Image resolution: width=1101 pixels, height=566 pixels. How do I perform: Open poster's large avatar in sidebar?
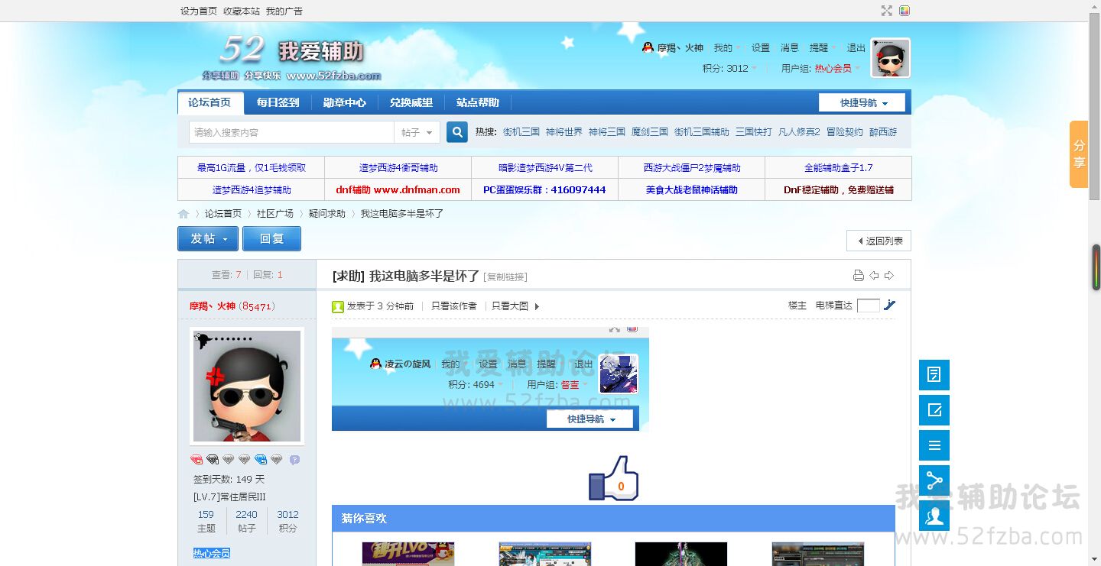click(247, 386)
